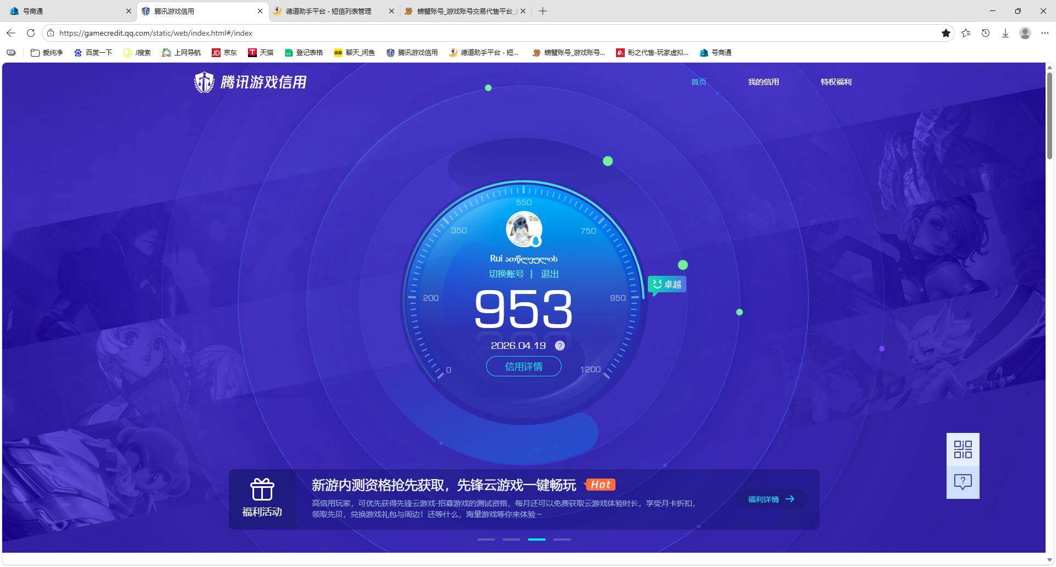Click 切换账号 to switch account
This screenshot has width=1056, height=567.
pyautogui.click(x=506, y=274)
